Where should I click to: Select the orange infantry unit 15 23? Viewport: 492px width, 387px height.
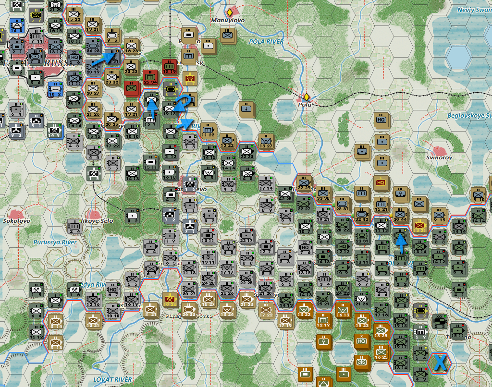362,321
